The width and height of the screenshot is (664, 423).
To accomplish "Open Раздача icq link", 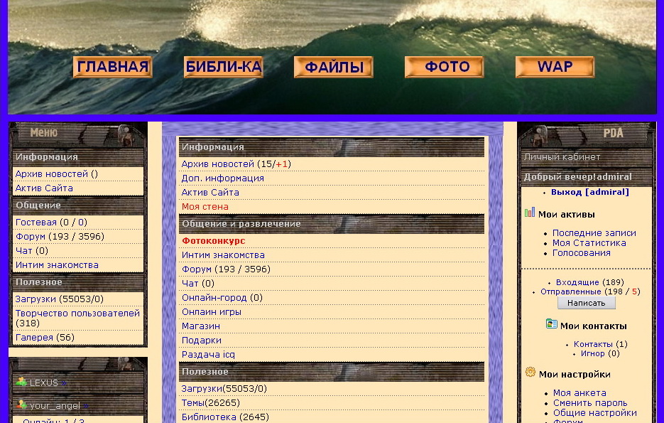I will (208, 355).
